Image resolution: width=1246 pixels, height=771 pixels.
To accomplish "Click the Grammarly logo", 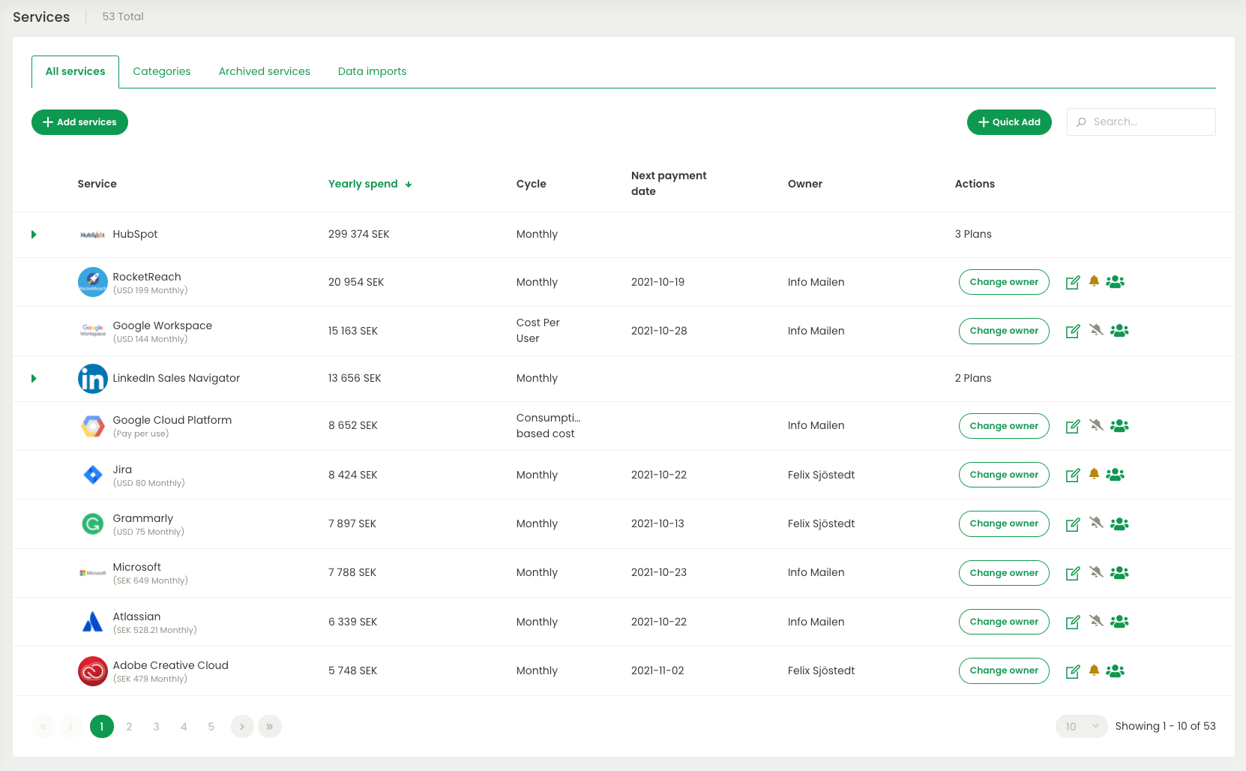I will coord(93,523).
